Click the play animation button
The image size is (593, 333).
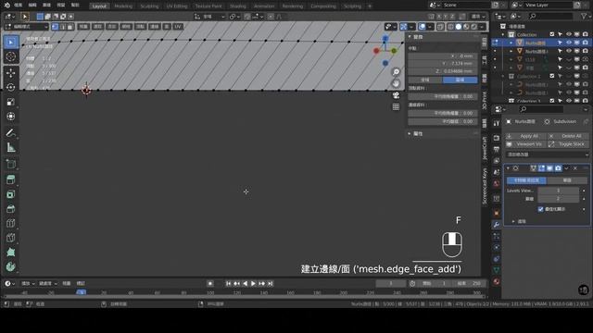coord(253,283)
